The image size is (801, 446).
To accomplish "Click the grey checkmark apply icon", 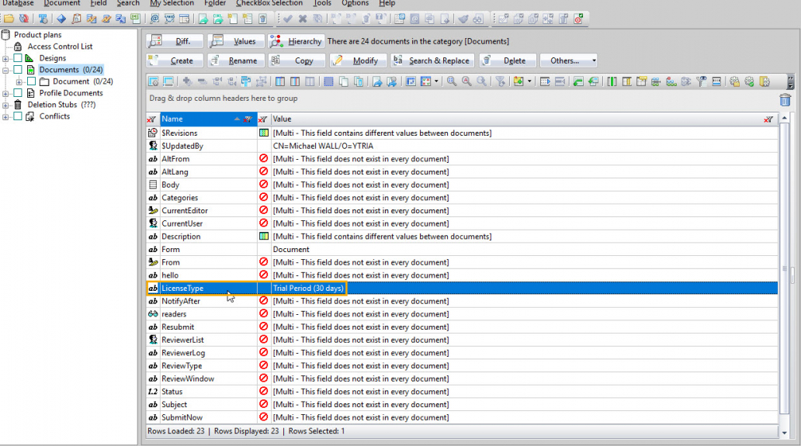I will [288, 19].
